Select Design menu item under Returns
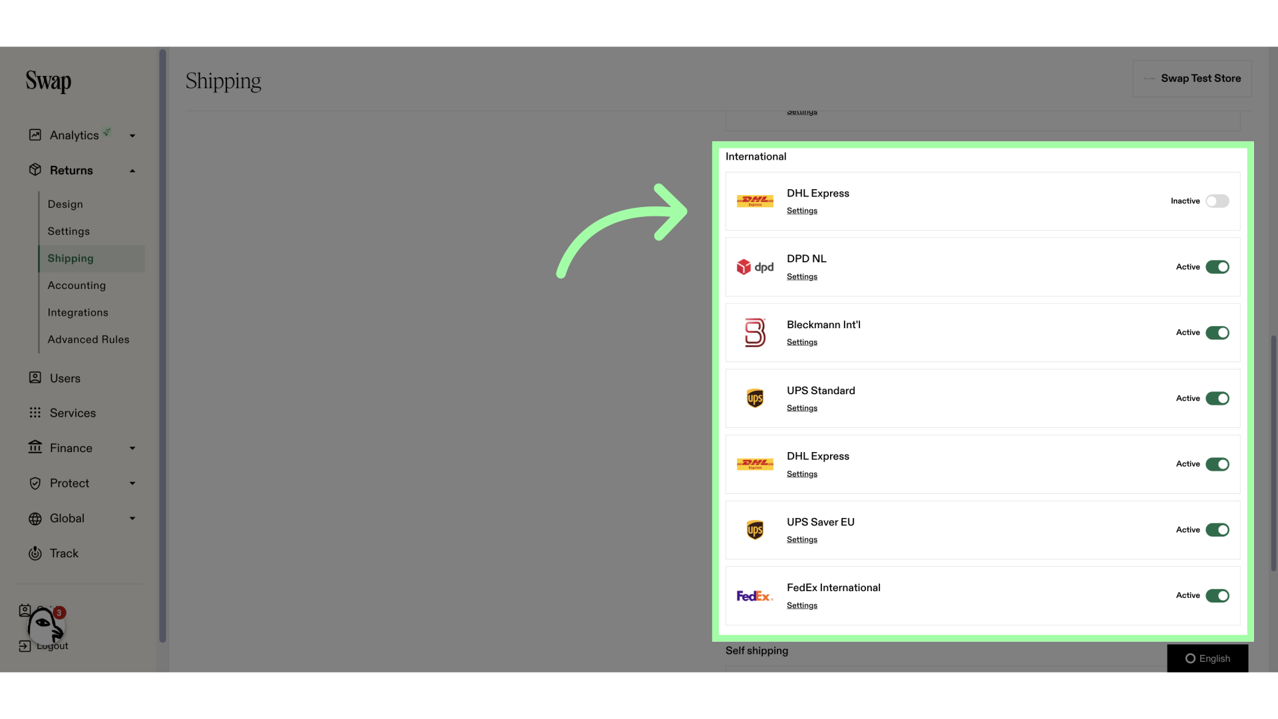 click(x=65, y=204)
